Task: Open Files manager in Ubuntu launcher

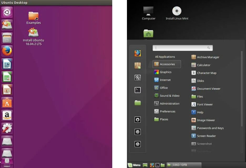Action: [x=7, y=38]
